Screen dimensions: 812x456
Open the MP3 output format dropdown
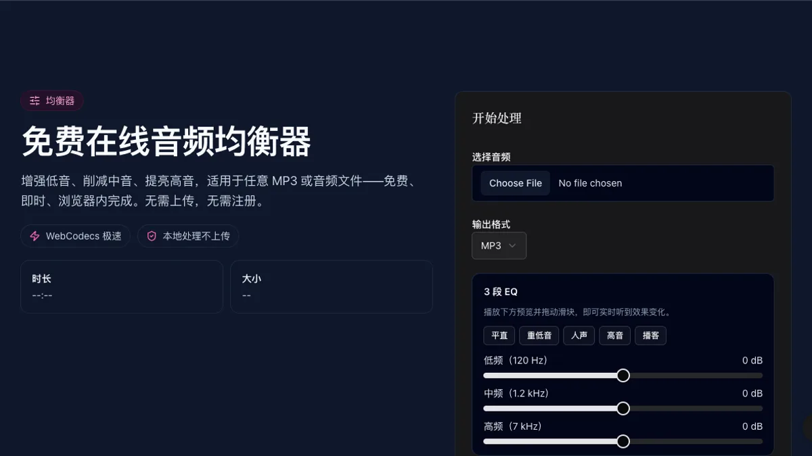click(x=499, y=246)
